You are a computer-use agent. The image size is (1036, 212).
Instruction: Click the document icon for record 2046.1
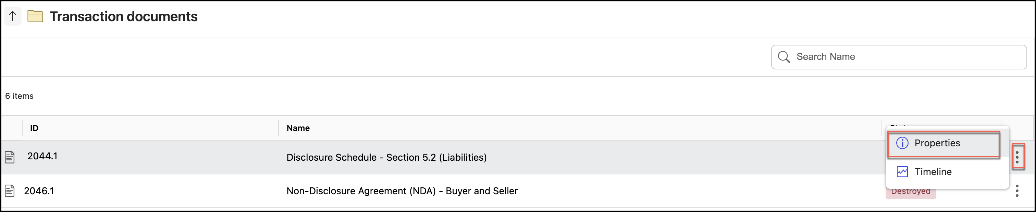click(10, 191)
